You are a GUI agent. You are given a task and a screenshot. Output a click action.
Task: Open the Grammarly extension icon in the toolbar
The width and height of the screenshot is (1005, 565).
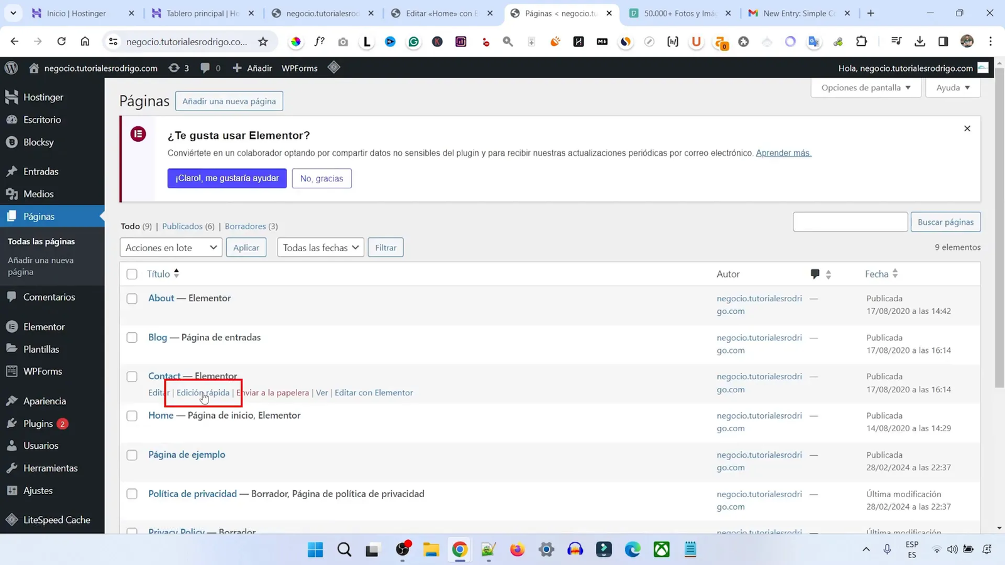(413, 41)
